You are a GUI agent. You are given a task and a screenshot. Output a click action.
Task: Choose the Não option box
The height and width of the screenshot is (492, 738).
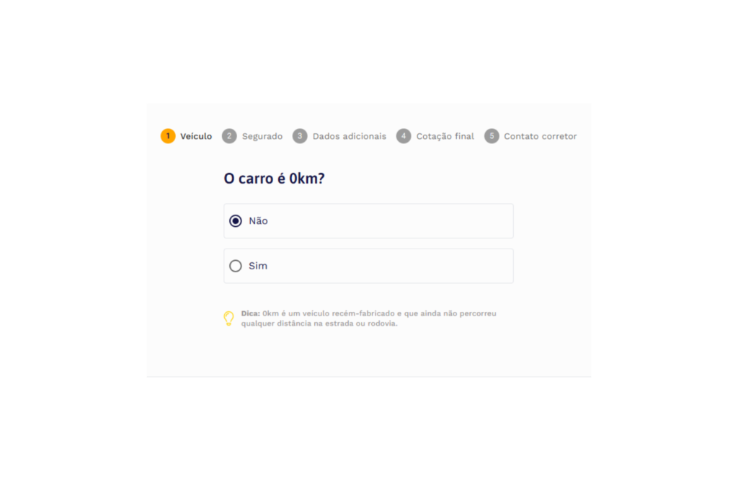pos(368,220)
